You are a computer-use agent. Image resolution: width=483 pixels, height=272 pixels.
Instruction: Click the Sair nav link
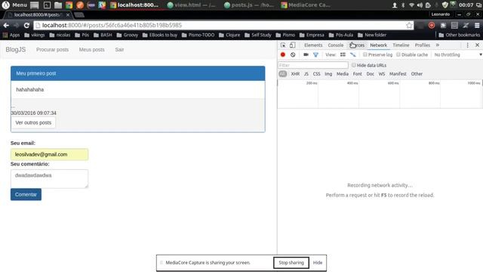[x=119, y=50]
